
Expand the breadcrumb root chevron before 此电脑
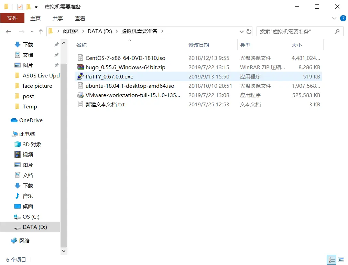(58, 31)
